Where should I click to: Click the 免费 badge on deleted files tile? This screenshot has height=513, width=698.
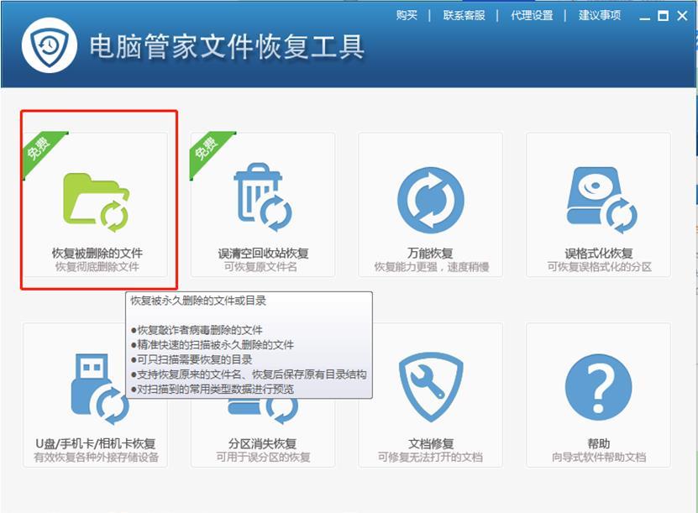[39, 147]
